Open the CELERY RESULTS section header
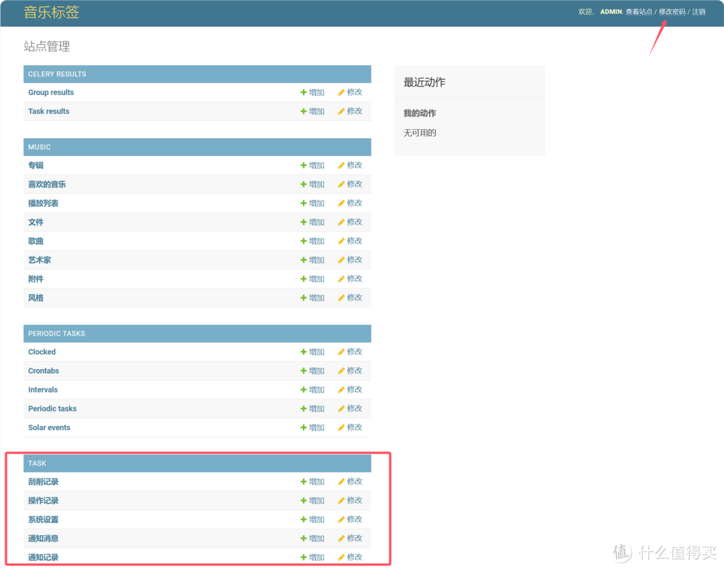 pyautogui.click(x=57, y=74)
